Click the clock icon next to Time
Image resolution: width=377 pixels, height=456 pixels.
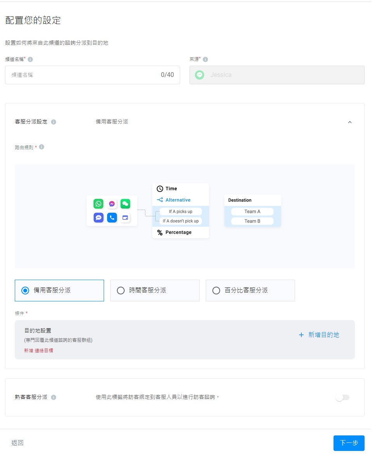pyautogui.click(x=160, y=189)
